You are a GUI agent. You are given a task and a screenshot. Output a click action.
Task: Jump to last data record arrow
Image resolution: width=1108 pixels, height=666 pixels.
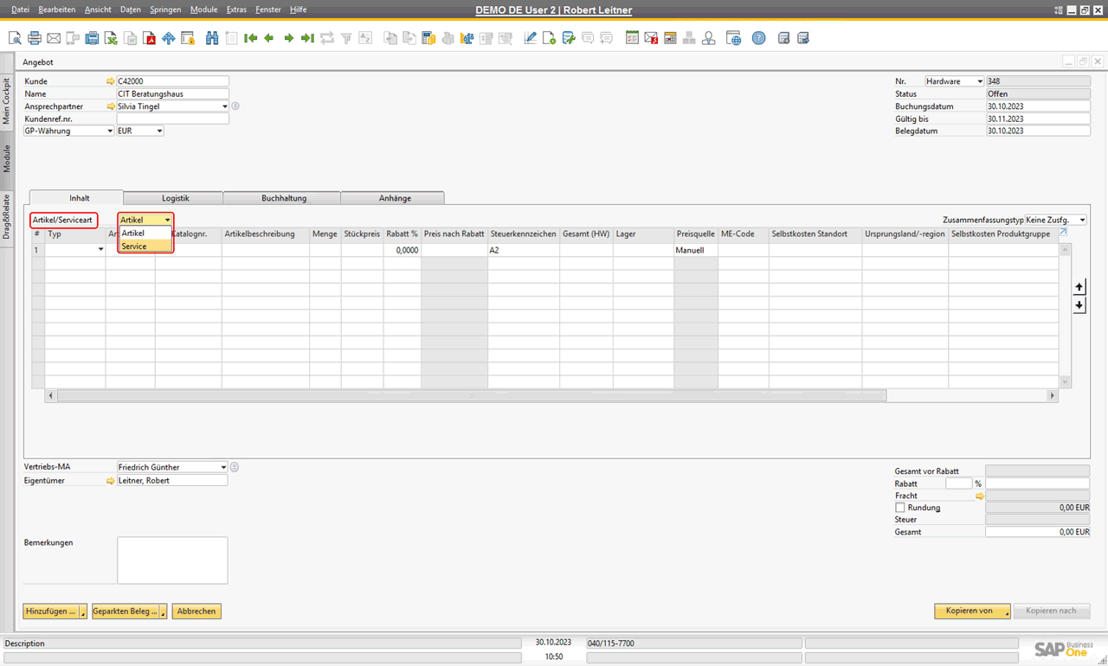click(x=307, y=38)
